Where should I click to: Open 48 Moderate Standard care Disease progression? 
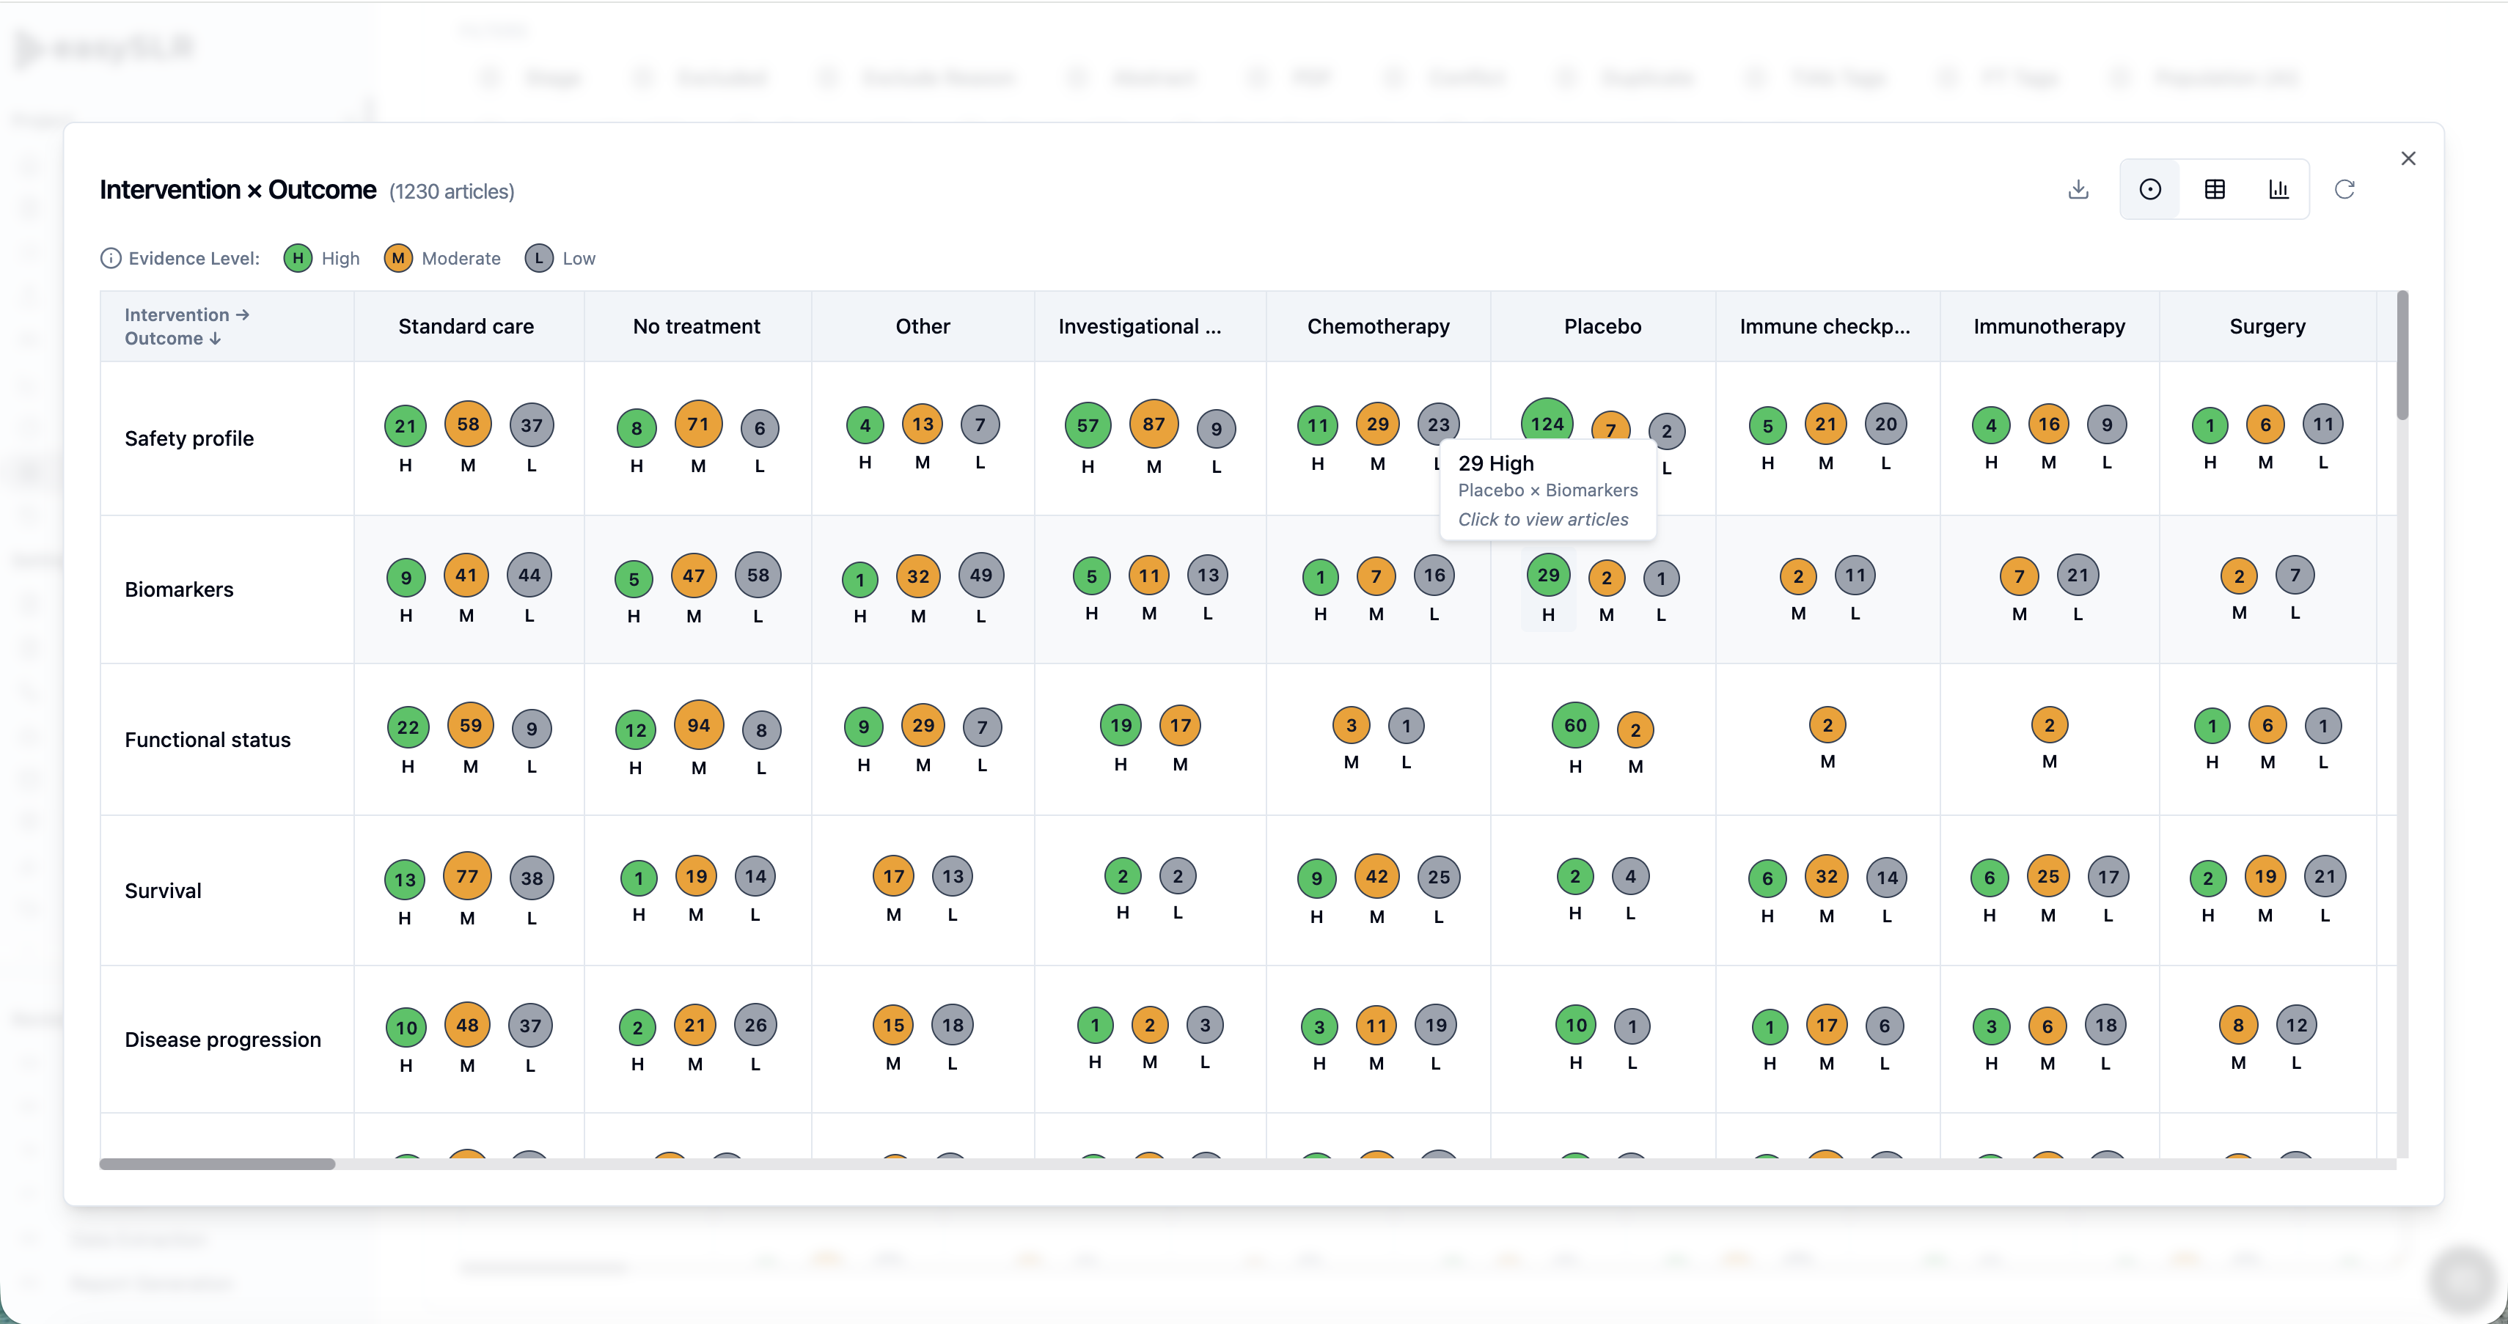point(467,1026)
